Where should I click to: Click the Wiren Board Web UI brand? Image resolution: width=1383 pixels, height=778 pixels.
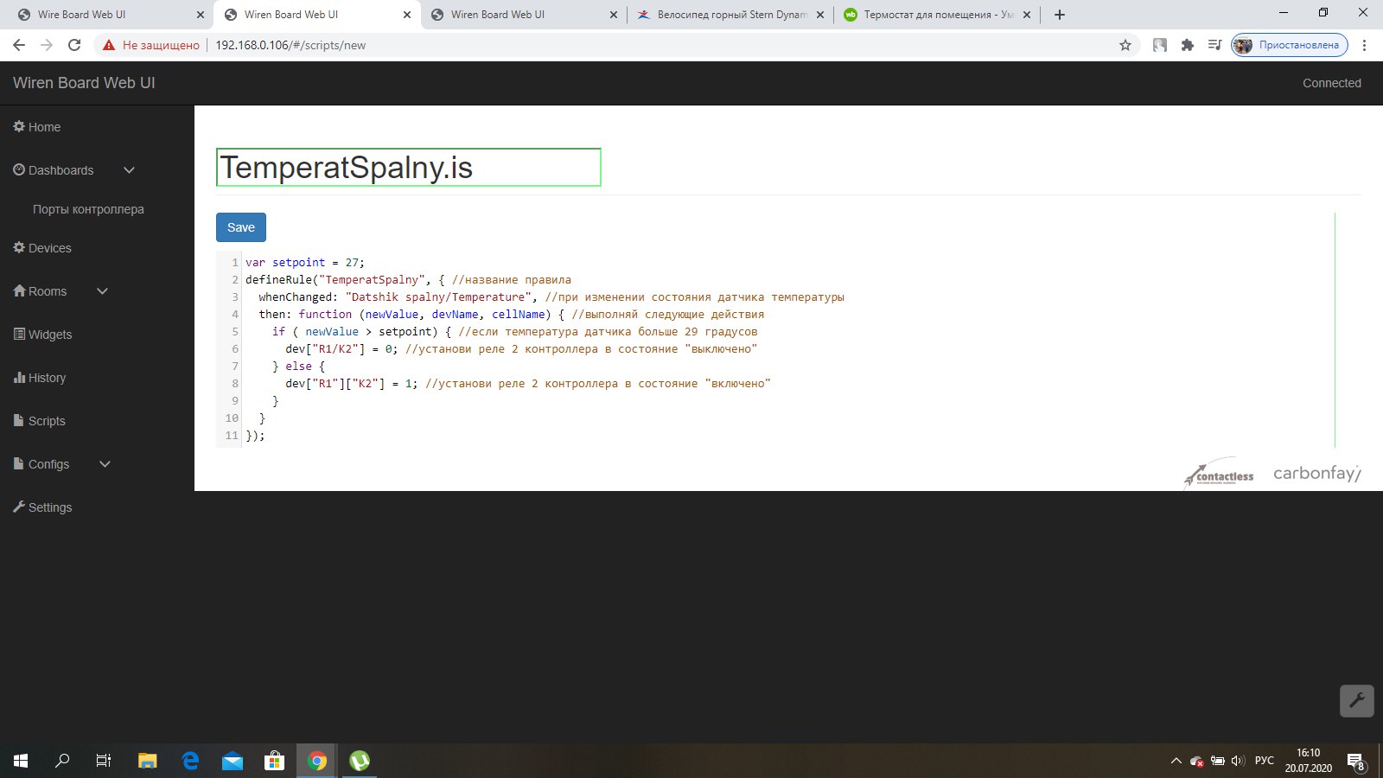click(x=84, y=83)
